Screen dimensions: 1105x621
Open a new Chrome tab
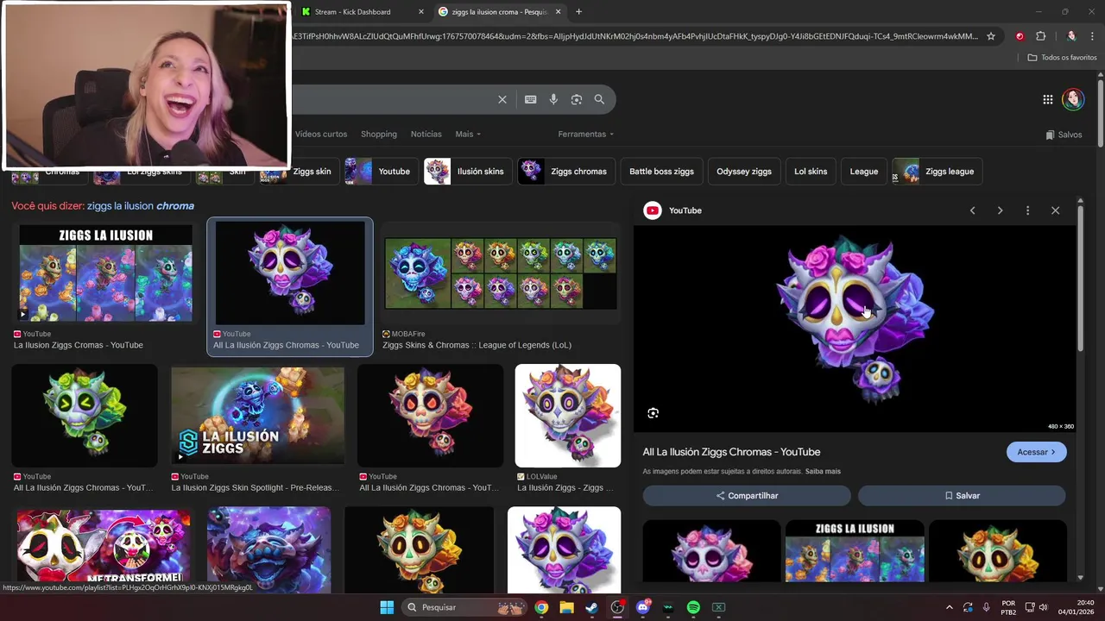click(578, 12)
